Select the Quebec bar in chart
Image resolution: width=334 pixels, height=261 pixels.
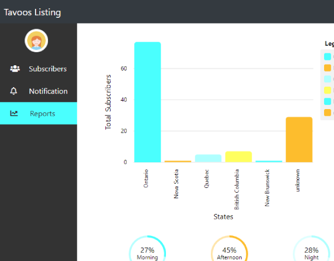click(208, 158)
